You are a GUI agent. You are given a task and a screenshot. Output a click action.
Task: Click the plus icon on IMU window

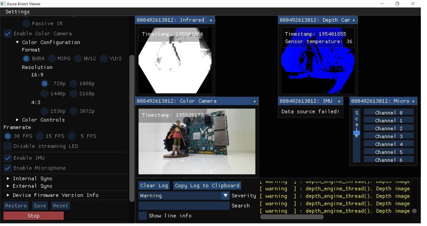(339, 101)
